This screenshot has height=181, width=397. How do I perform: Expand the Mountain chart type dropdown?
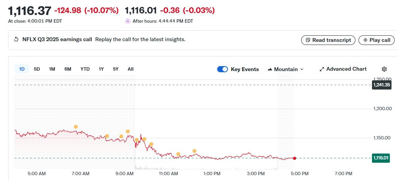pos(288,69)
